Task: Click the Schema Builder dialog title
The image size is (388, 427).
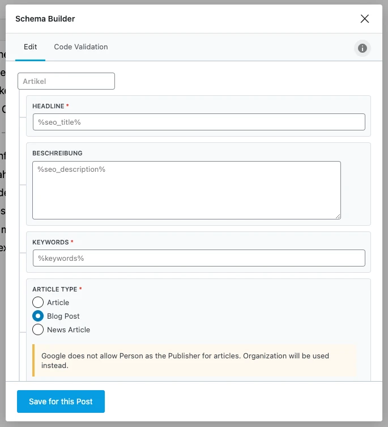Action: [x=45, y=19]
